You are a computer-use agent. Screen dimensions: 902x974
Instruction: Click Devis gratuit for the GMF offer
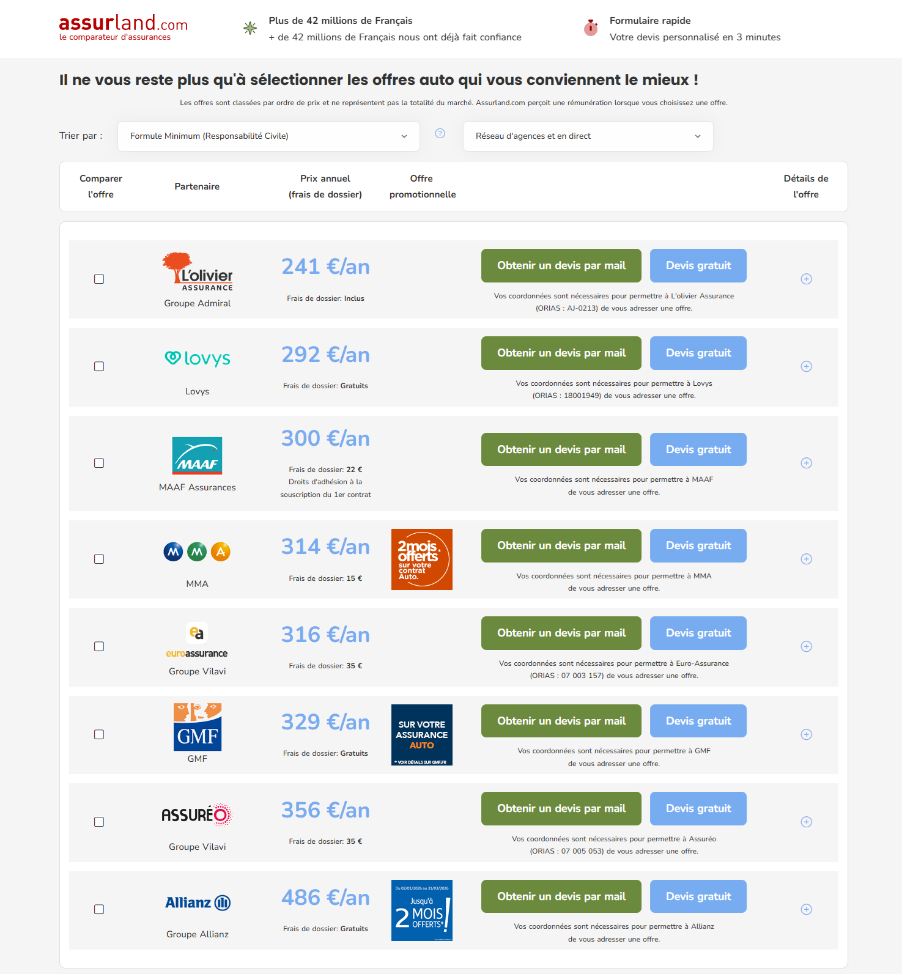pos(698,721)
